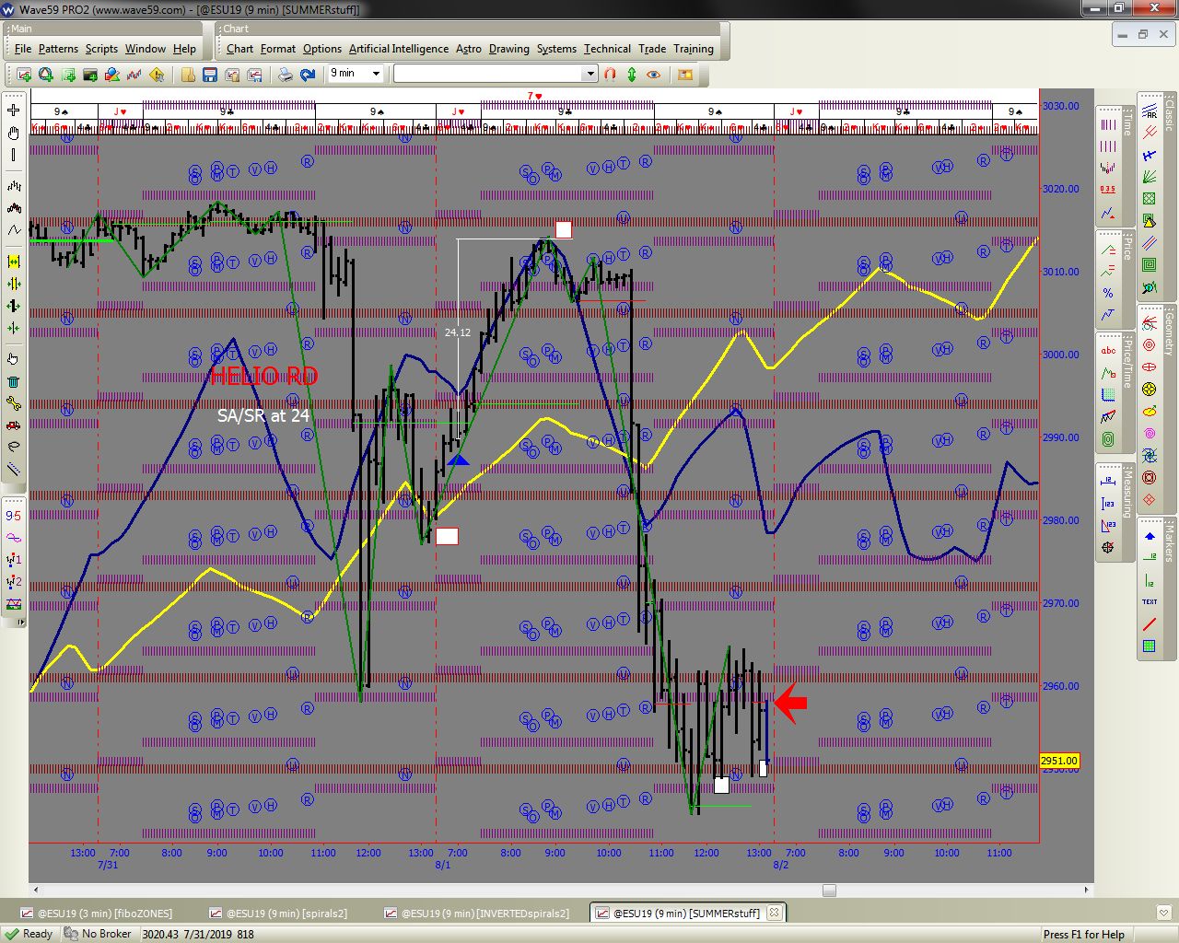Select the green grid marker tool

pos(1150,646)
